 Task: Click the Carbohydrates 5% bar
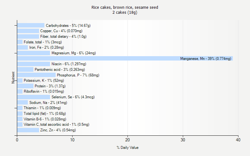(x=31, y=25)
